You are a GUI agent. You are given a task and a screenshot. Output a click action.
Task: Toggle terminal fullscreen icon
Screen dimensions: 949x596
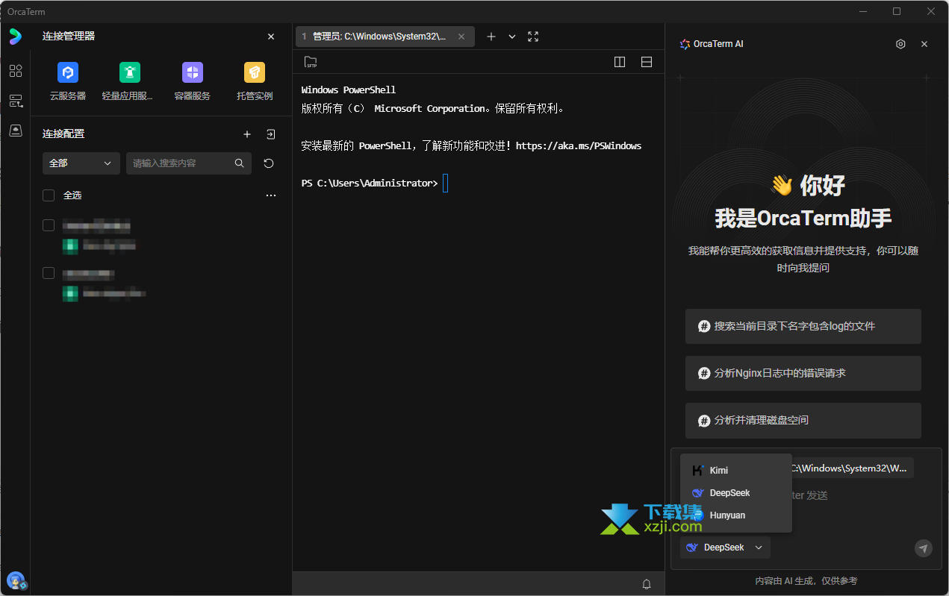[x=533, y=37]
